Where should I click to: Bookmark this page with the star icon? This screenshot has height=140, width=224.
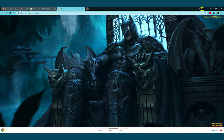pos(205,13)
